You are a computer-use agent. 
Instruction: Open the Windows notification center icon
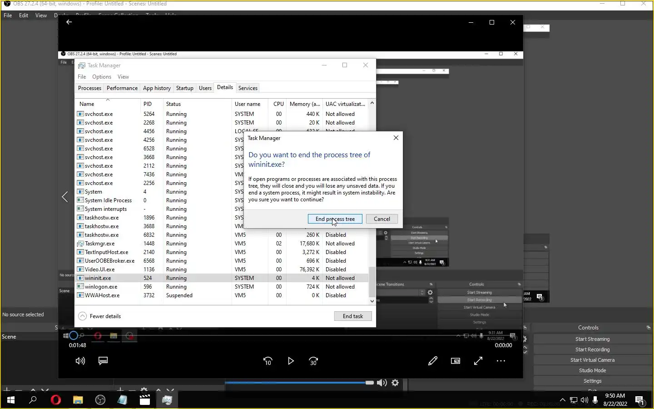coord(640,400)
